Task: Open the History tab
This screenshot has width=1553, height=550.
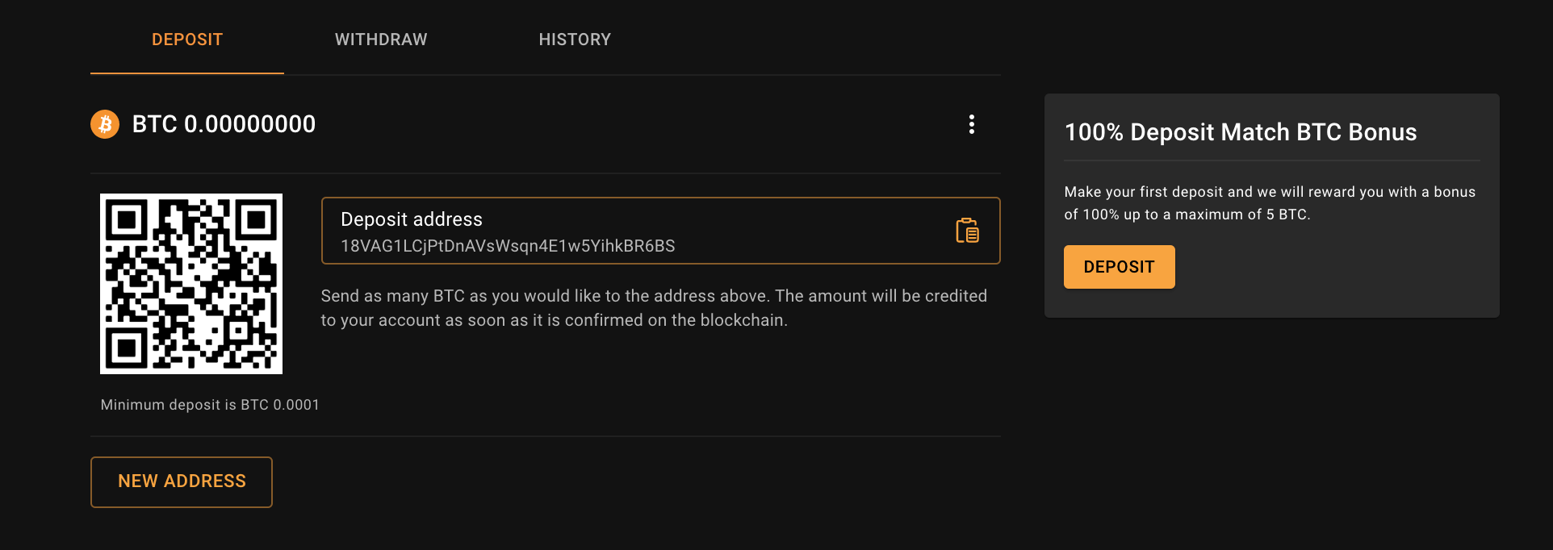Action: pyautogui.click(x=575, y=40)
